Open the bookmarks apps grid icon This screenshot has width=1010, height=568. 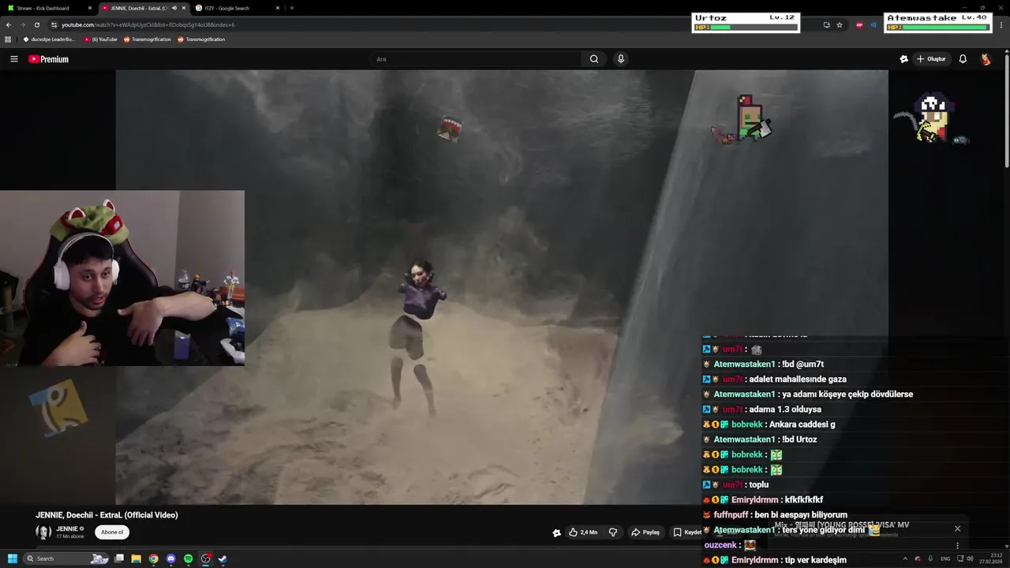8,39
